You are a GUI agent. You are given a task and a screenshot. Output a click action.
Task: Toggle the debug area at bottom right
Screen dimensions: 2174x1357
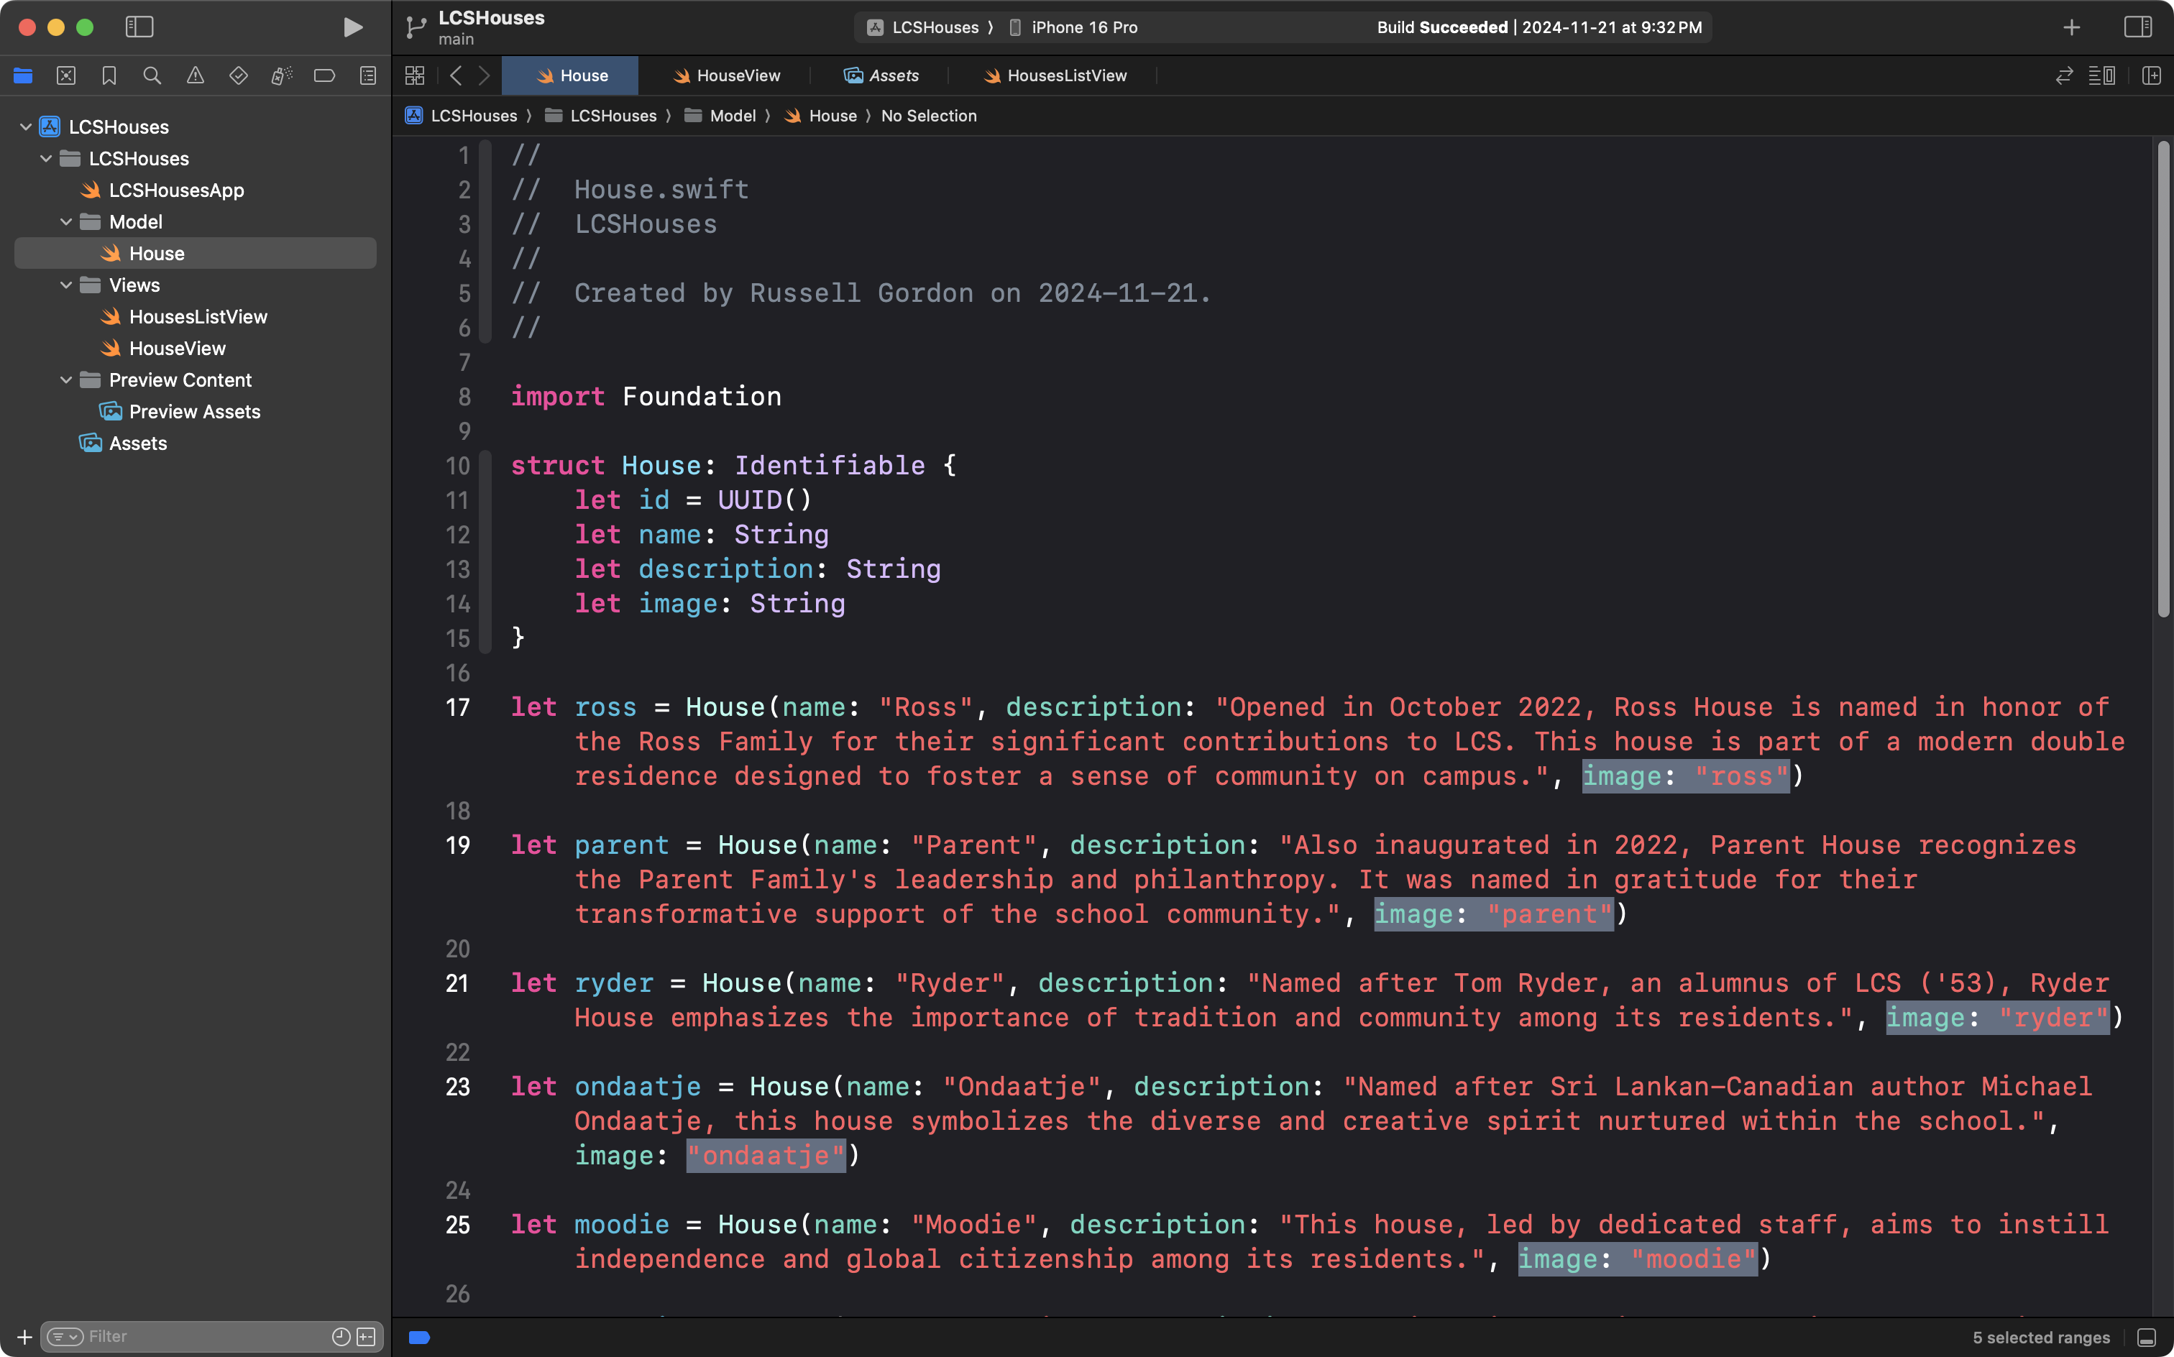coord(2147,1338)
